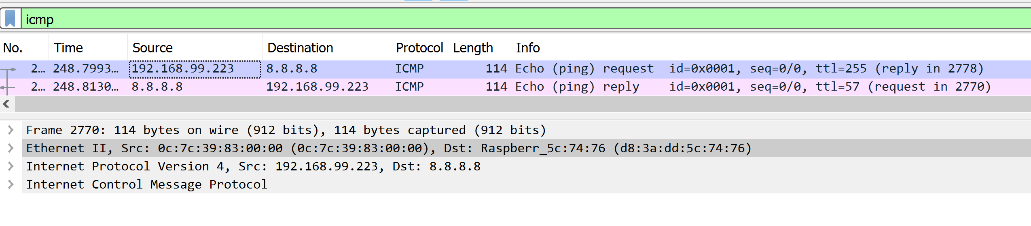
Task: Sort packets by the No. column
Action: tap(24, 48)
